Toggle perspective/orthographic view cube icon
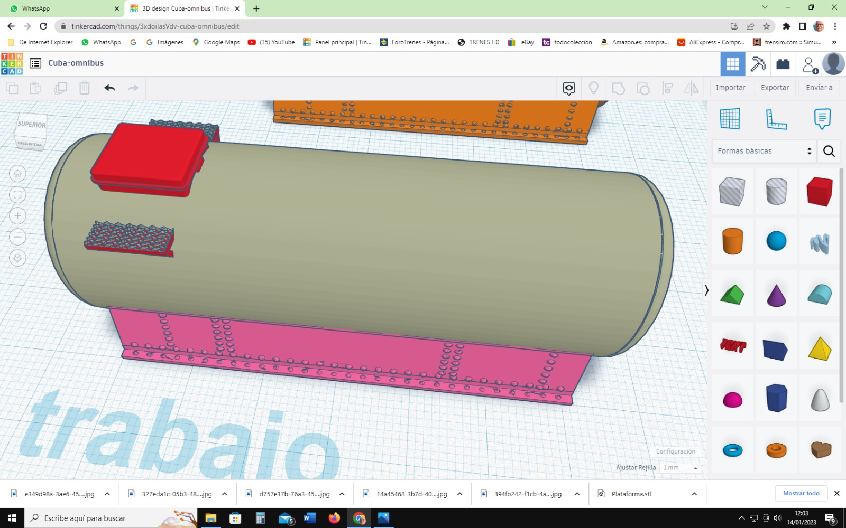 [x=17, y=258]
